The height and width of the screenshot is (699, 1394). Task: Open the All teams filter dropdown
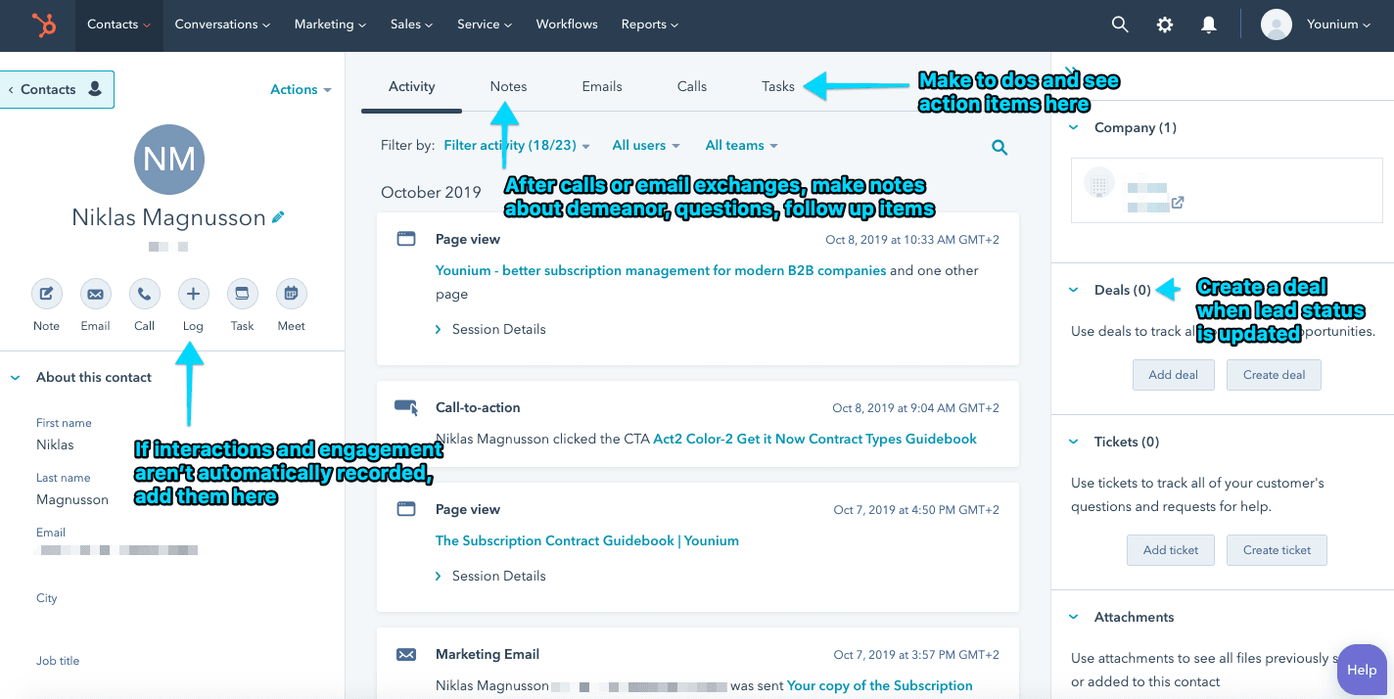pyautogui.click(x=742, y=145)
